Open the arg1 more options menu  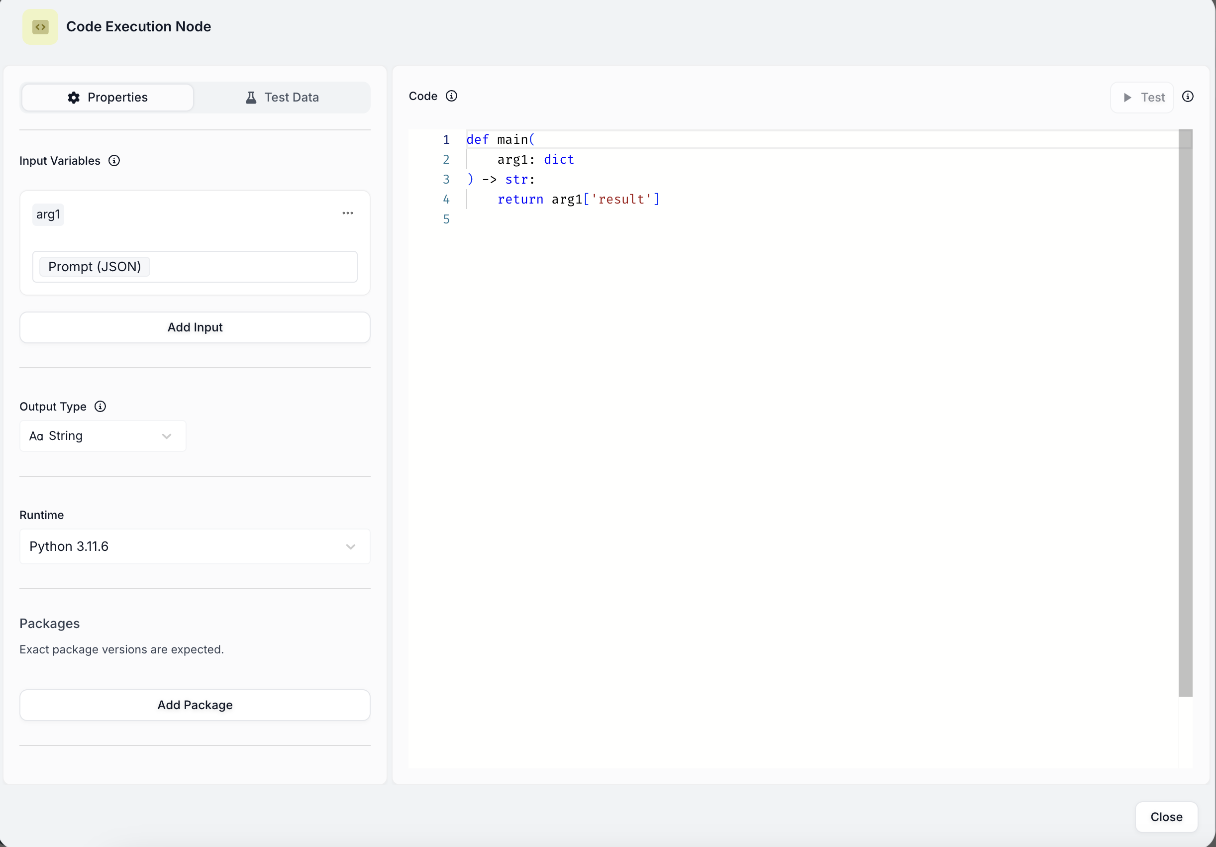pos(347,213)
